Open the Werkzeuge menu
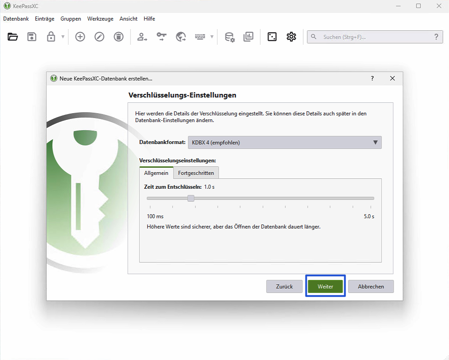The height and width of the screenshot is (360, 449). [100, 19]
